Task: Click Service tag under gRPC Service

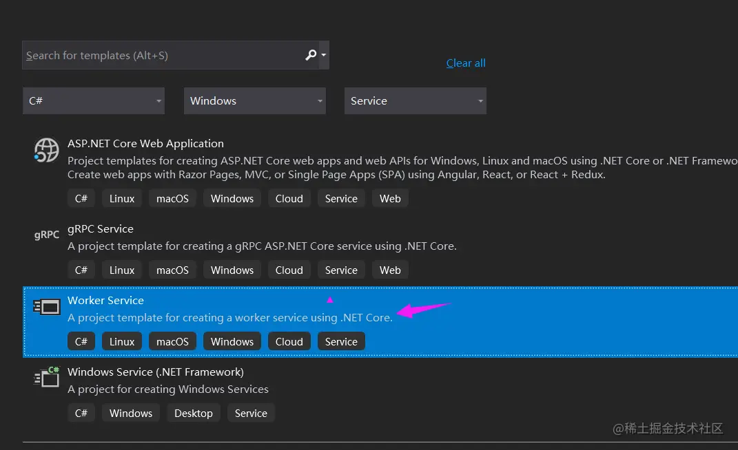Action: pyautogui.click(x=341, y=270)
